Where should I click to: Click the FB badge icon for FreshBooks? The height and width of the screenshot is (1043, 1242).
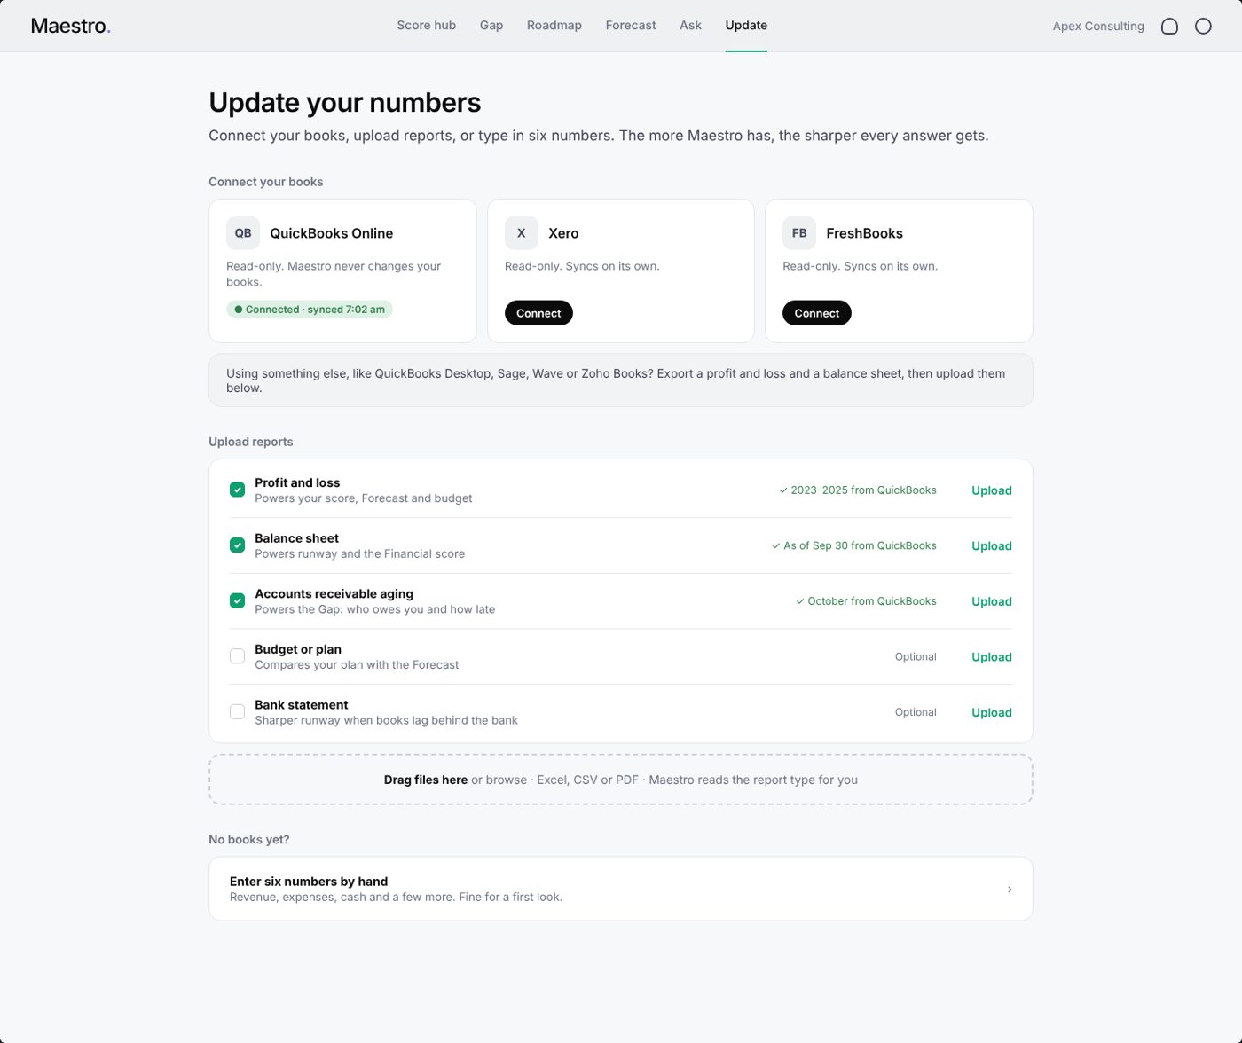799,233
